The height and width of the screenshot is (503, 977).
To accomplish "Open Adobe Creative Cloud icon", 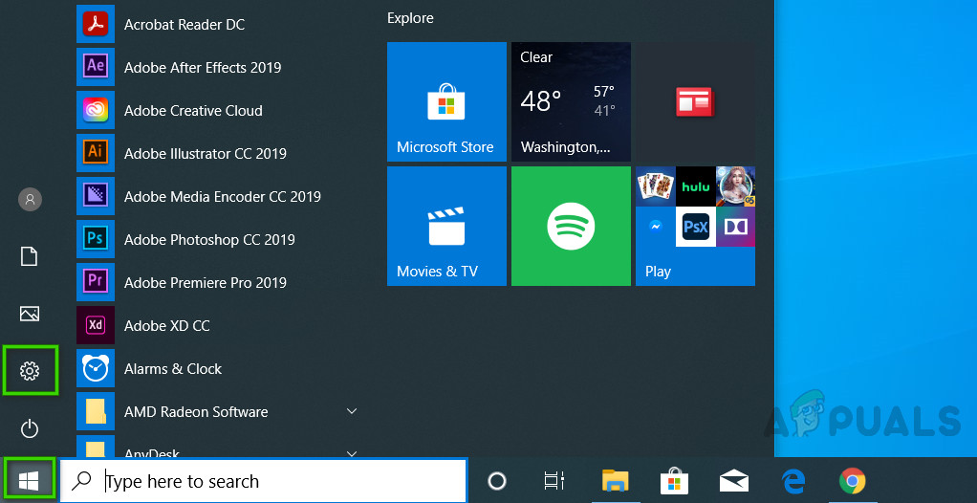I will [x=96, y=110].
